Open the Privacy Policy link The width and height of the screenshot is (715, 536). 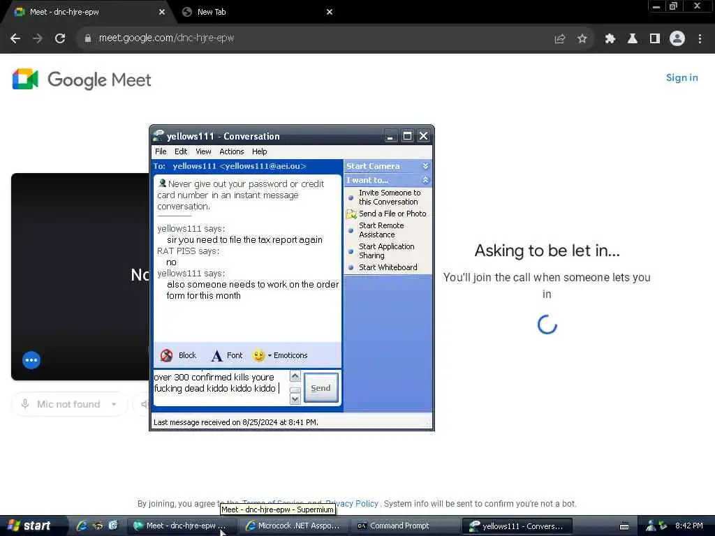[352, 504]
